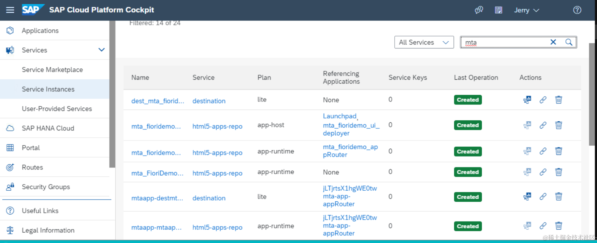Viewport: 597px width, 243px height.
Task: Click the feedback chat icon in header
Action: 479,10
